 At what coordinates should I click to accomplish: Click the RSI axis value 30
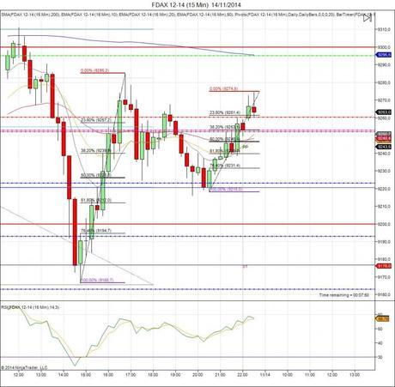pos(380,357)
